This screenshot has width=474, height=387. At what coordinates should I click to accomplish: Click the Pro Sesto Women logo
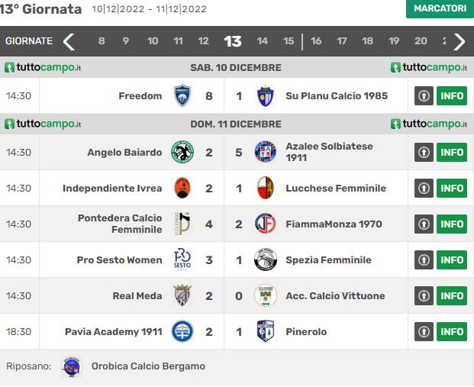tap(182, 260)
